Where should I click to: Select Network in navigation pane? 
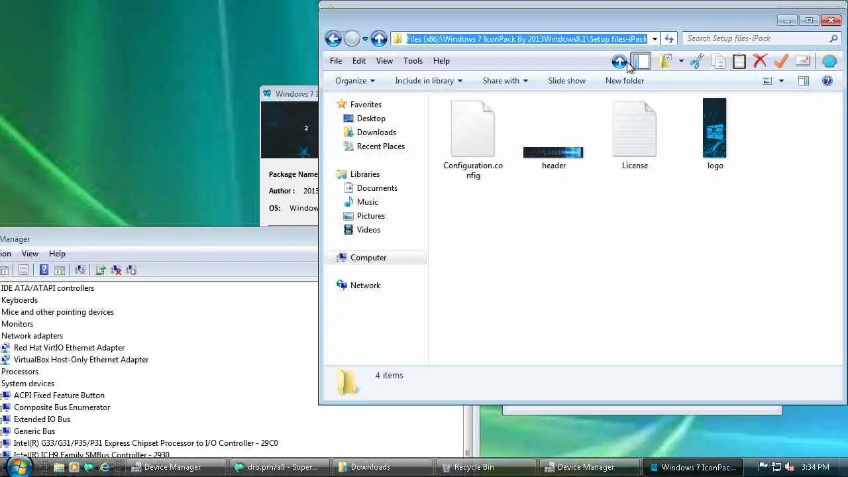(358, 286)
